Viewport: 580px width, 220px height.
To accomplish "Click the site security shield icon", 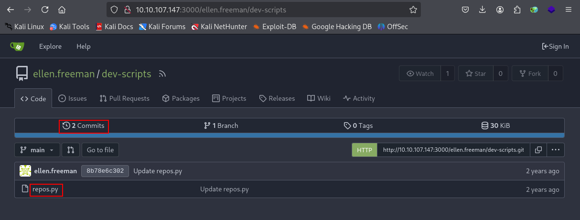I will pos(114,10).
